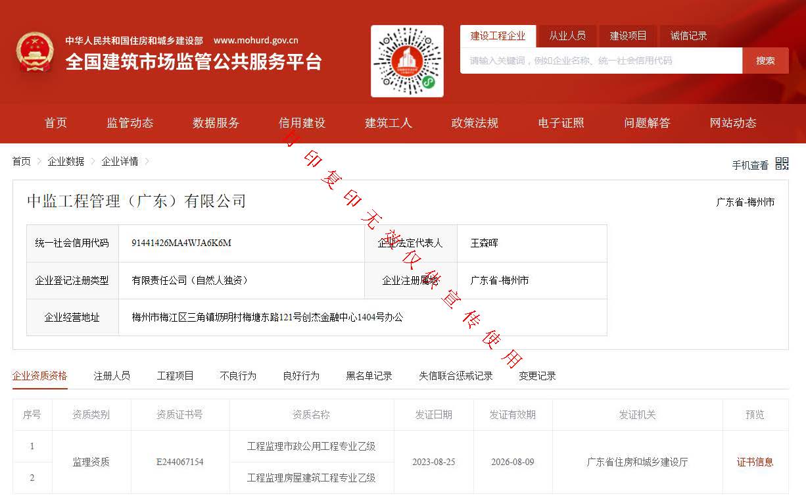The width and height of the screenshot is (806, 496).
Task: Open the 数据服务 navigation menu
Action: point(216,123)
